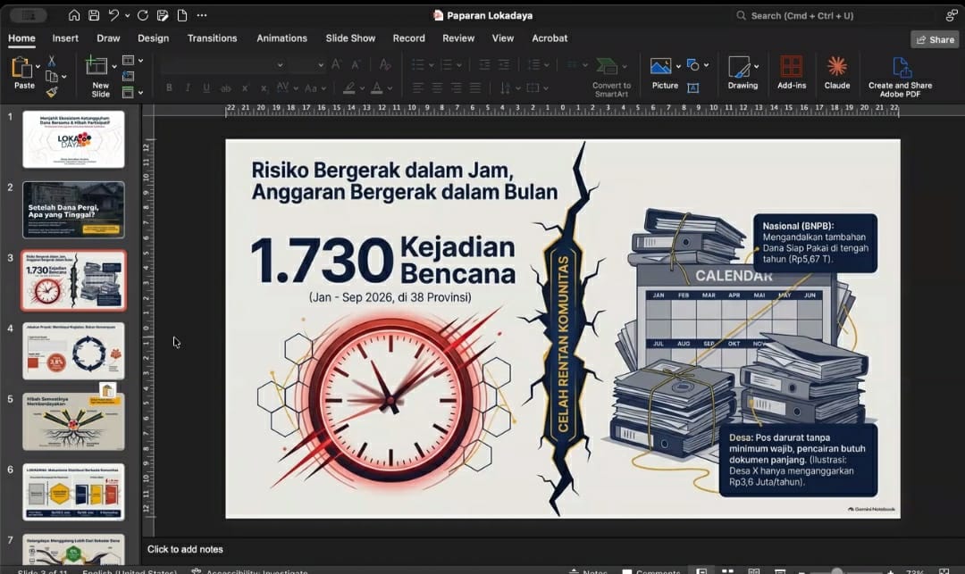Click the Home icon in the title bar
The height and width of the screenshot is (574, 965).
[74, 15]
